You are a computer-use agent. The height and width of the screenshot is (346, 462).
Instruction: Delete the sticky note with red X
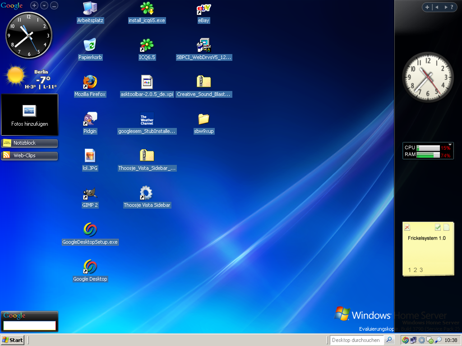coord(407,228)
